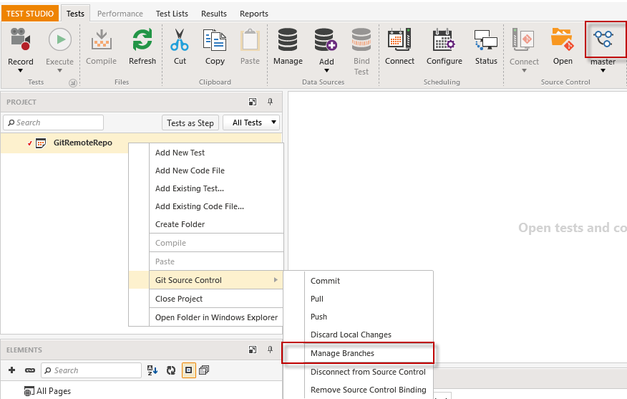The image size is (627, 399).
Task: Choose Open Folder in Windows Explorer
Action: pos(216,317)
